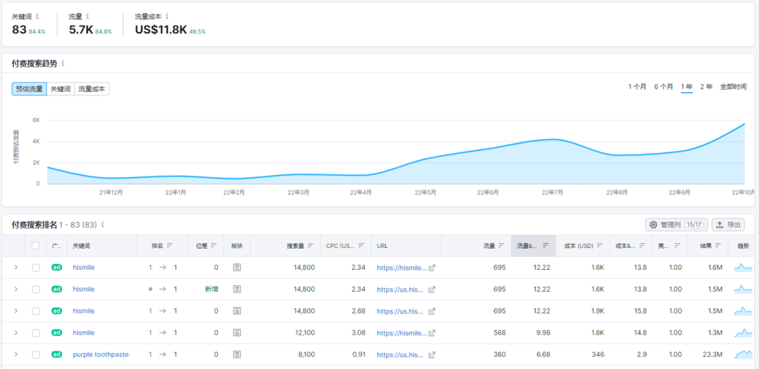Open purple toothpaste keyword link

(x=100, y=354)
